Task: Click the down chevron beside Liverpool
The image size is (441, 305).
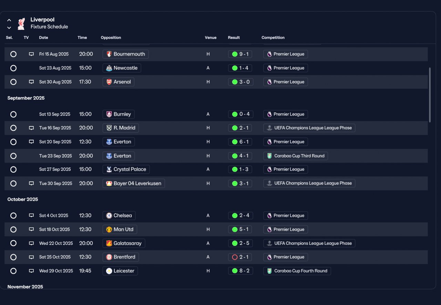Action: pyautogui.click(x=9, y=28)
